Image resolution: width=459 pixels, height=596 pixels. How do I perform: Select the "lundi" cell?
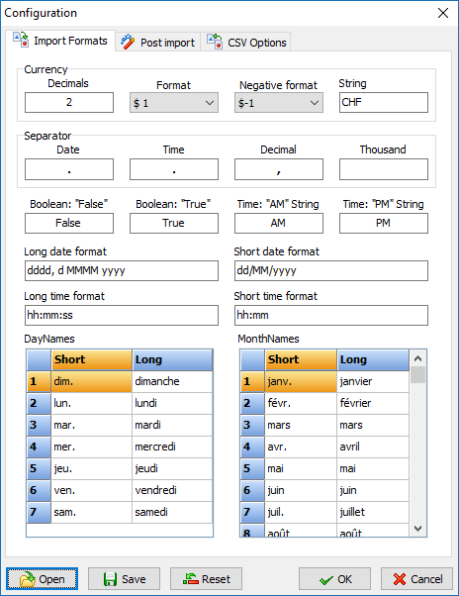pos(172,403)
